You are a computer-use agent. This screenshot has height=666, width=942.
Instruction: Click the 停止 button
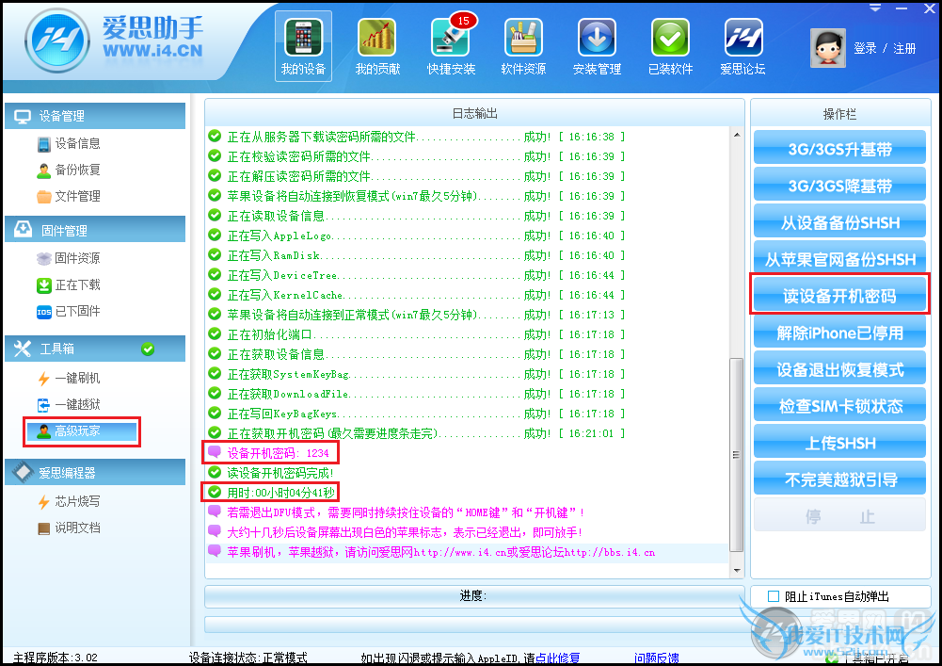click(x=839, y=515)
